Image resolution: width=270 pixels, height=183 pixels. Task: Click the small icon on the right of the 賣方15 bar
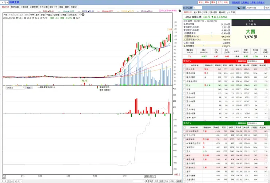tap(266, 123)
